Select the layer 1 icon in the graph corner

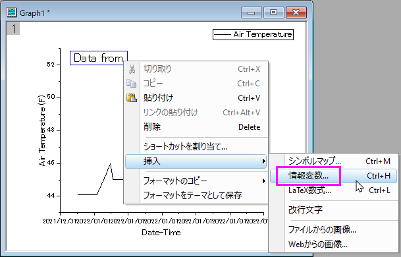point(13,28)
